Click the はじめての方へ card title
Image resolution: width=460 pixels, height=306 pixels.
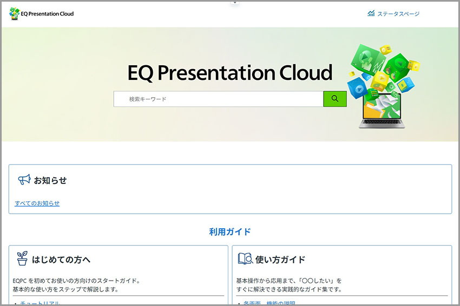coord(61,260)
